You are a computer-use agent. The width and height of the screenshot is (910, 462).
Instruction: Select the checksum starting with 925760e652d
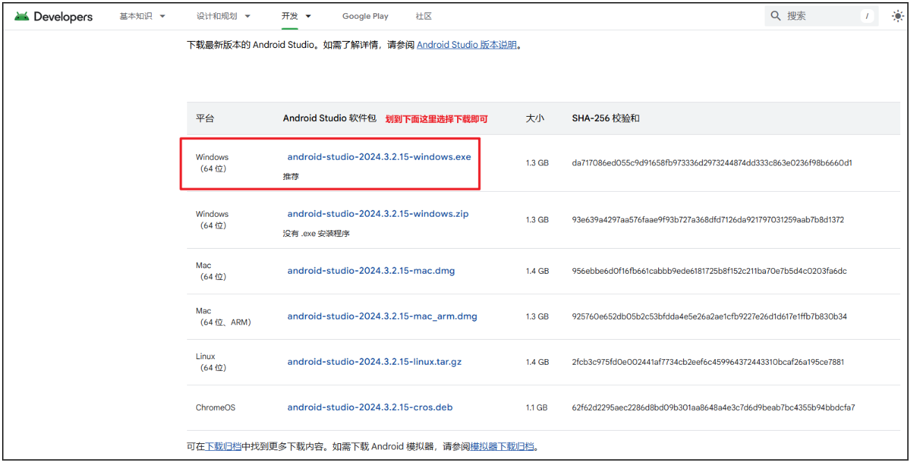[709, 317]
